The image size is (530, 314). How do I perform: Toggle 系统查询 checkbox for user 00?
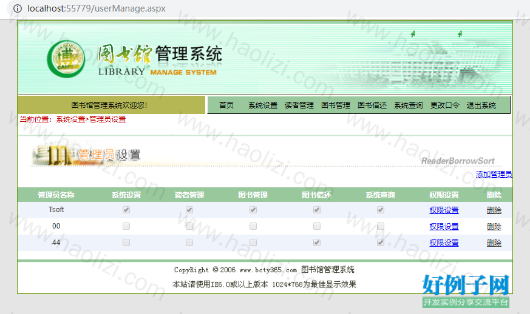(381, 226)
